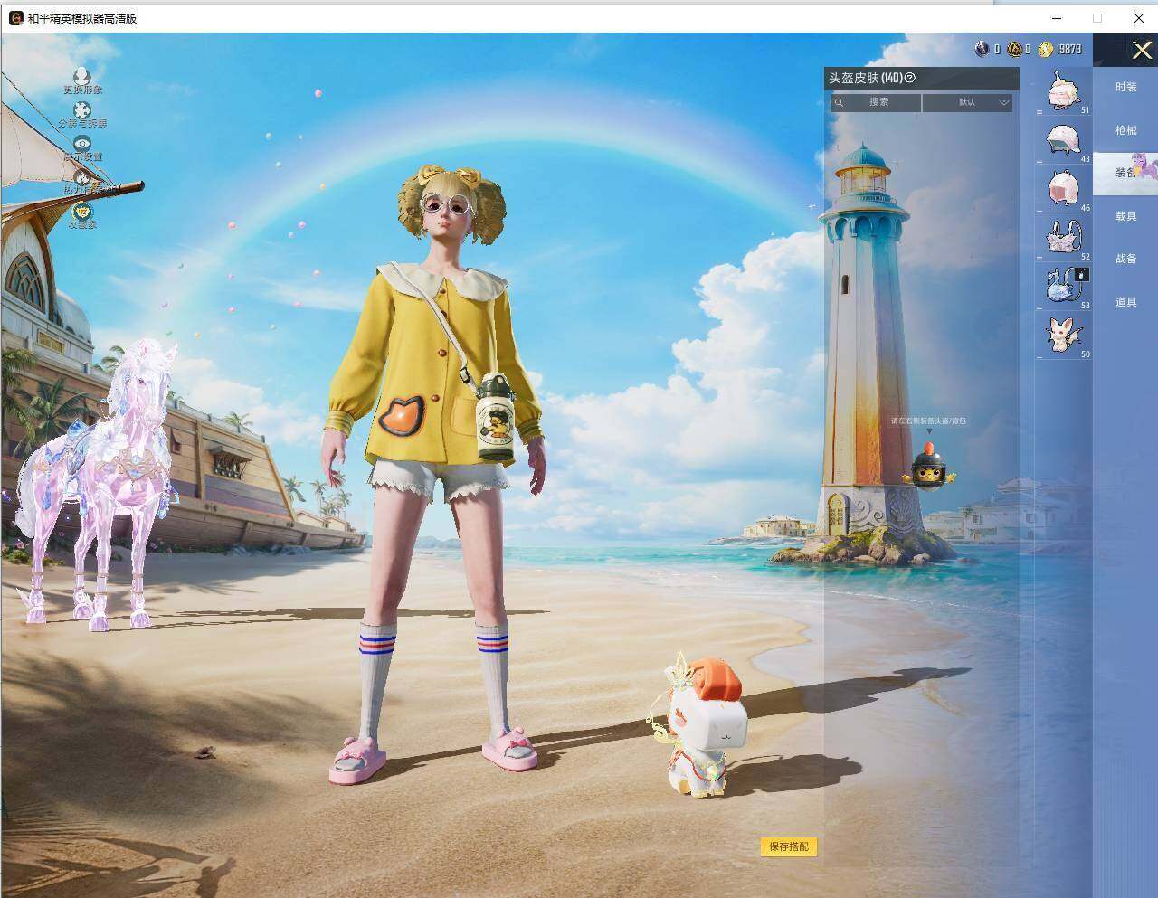
Task: Open the puzzle-piece 分解 icon
Action: 82,110
